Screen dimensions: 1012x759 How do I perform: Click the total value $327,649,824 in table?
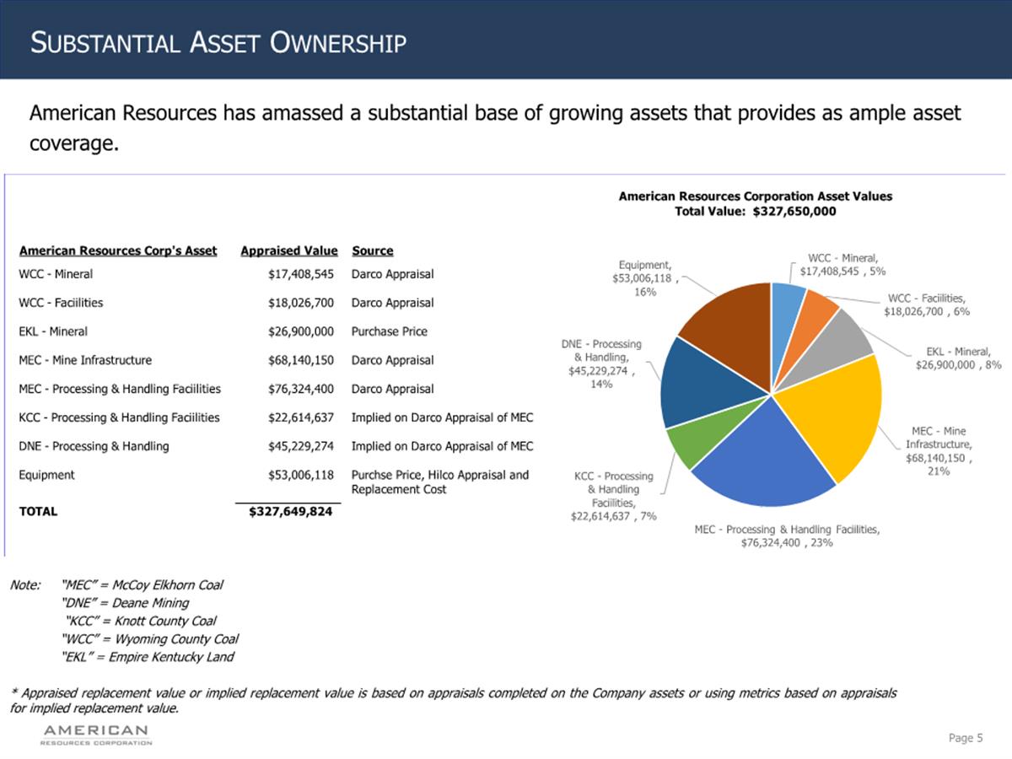291,510
